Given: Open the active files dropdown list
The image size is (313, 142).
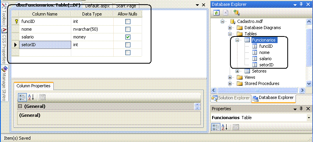Looking at the screenshot, I should [x=197, y=5].
